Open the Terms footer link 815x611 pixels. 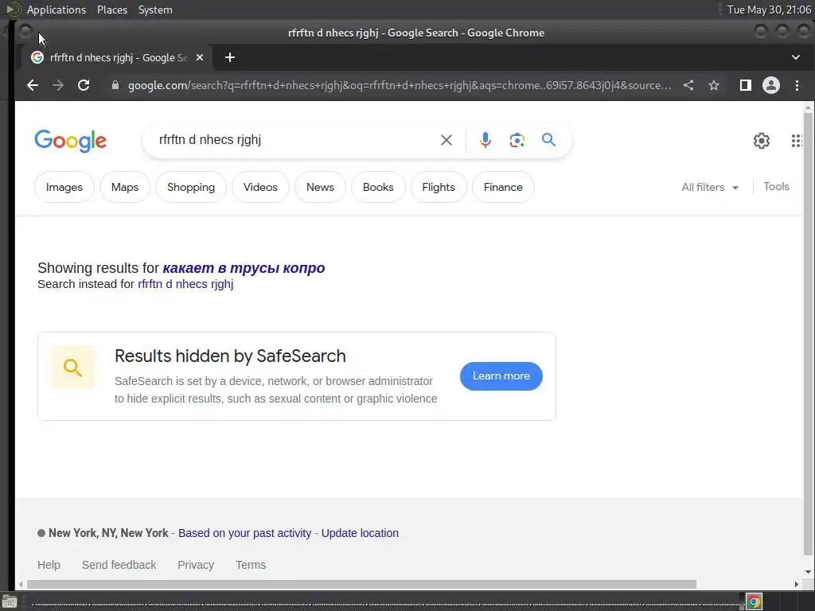[251, 565]
